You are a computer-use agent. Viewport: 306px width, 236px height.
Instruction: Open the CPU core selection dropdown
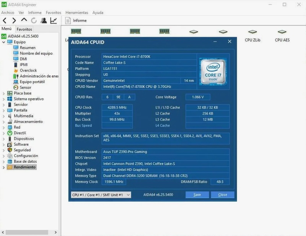point(101,195)
